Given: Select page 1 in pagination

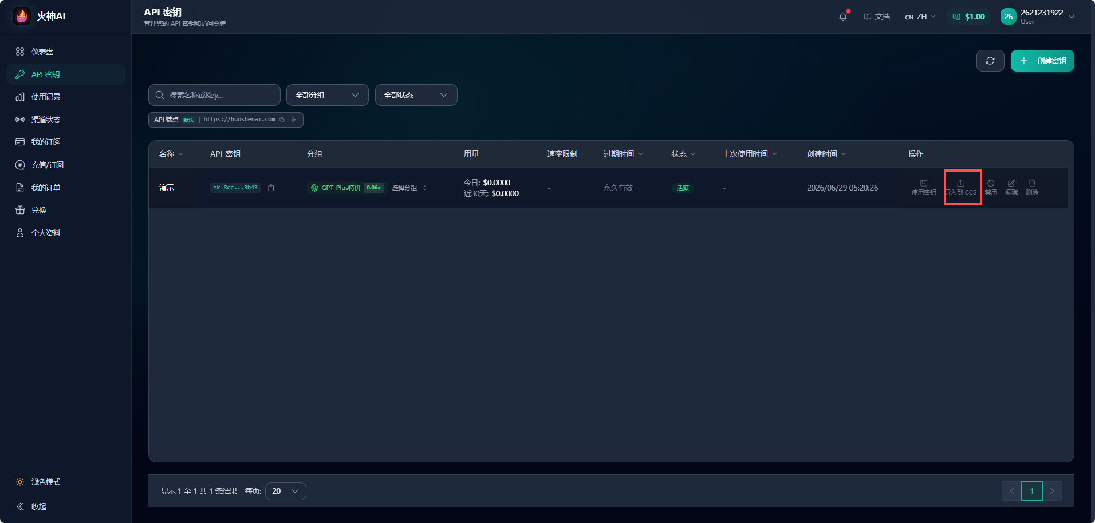Looking at the screenshot, I should coord(1032,491).
